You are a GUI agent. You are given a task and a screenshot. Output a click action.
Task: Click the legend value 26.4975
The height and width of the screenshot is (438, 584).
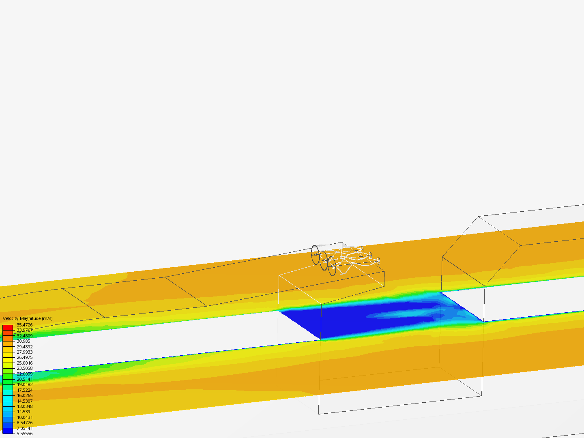(25, 357)
